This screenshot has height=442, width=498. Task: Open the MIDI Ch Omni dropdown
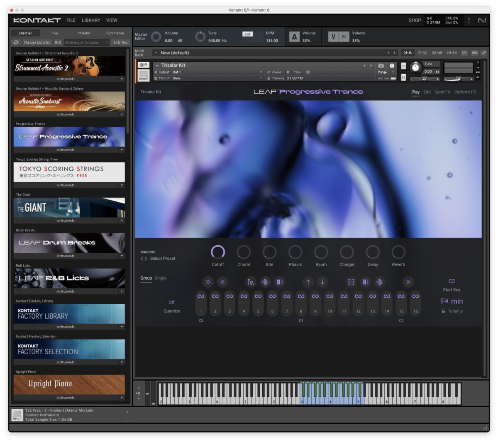click(208, 78)
